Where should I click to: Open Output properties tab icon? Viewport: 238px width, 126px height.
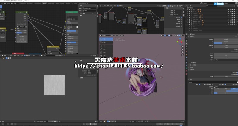pyautogui.click(x=187, y=43)
